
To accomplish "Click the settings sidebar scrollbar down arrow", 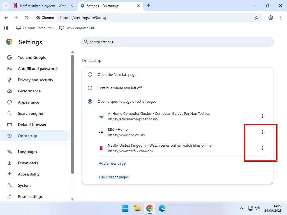I will pyautogui.click(x=72, y=199).
